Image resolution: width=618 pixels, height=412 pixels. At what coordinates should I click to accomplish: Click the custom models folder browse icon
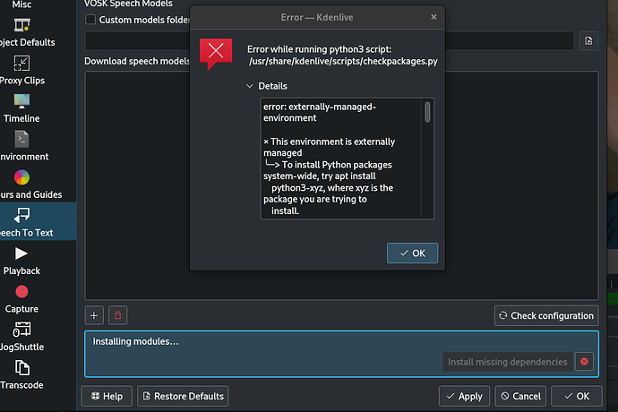pos(588,41)
